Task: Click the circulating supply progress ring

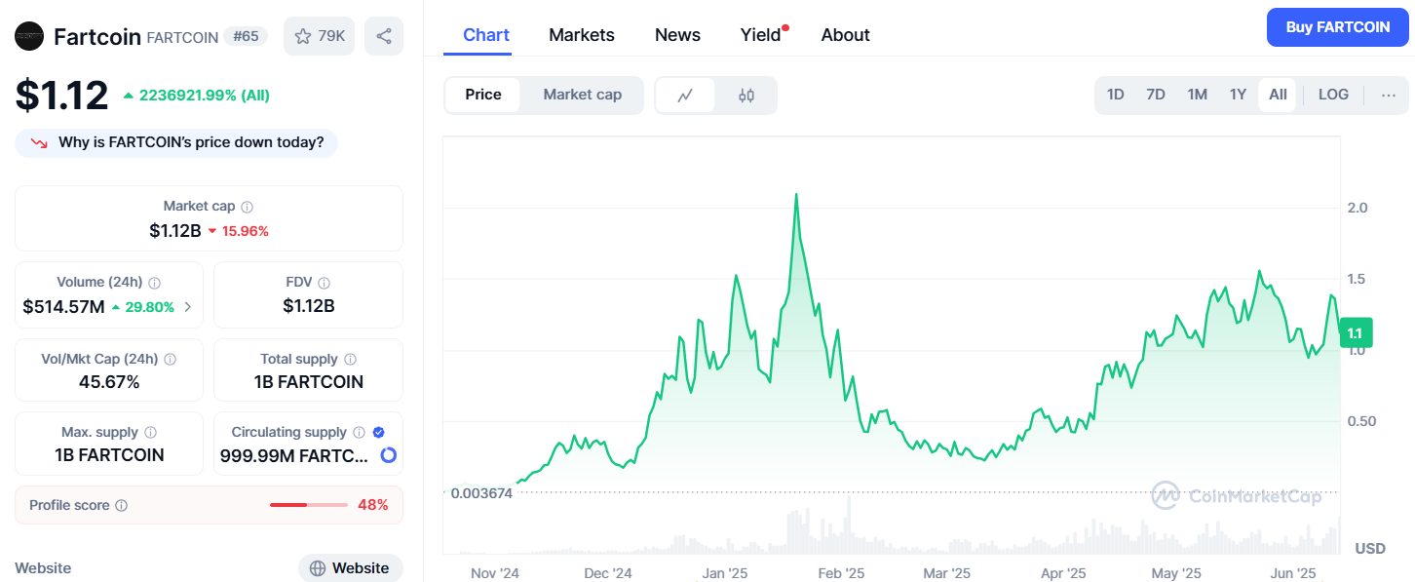Action: [388, 455]
